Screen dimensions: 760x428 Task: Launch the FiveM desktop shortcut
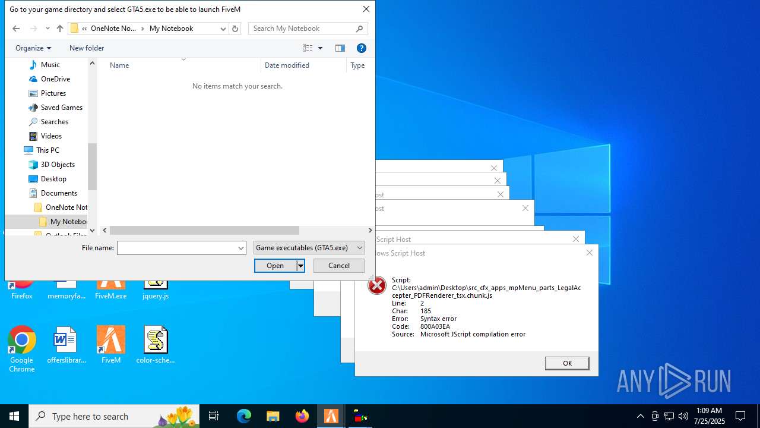coord(111,345)
